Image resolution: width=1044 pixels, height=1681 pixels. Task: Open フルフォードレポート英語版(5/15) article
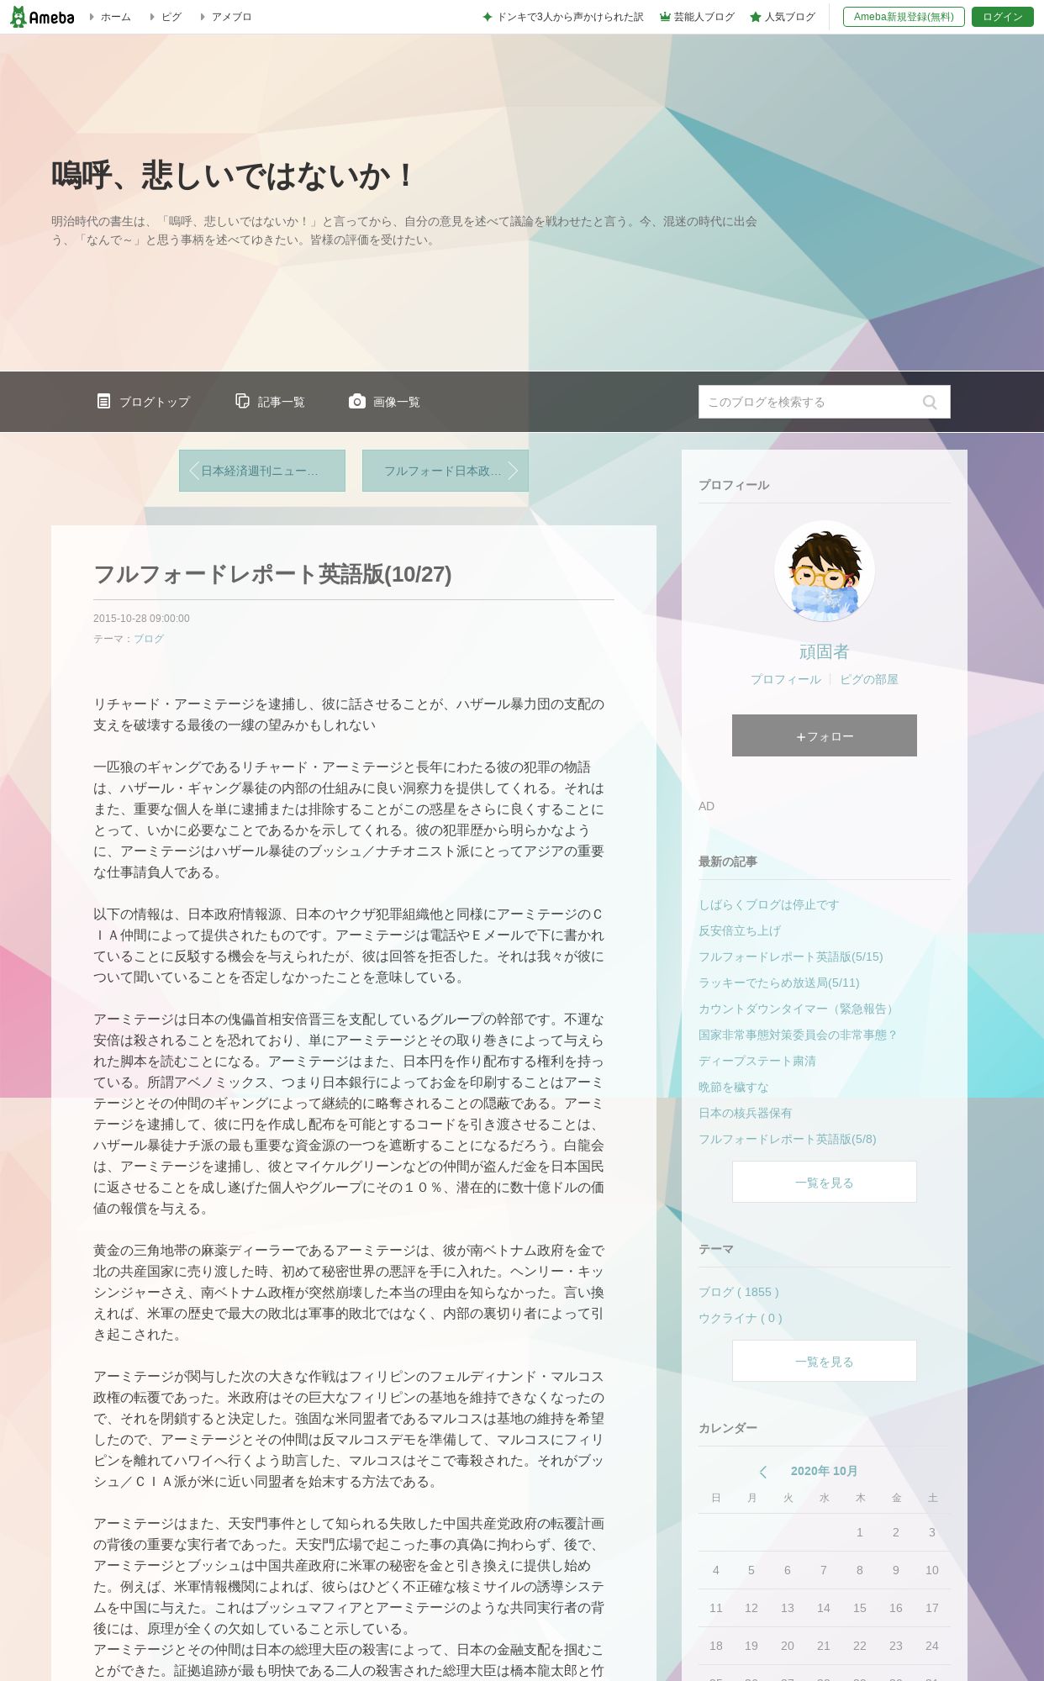click(x=791, y=956)
